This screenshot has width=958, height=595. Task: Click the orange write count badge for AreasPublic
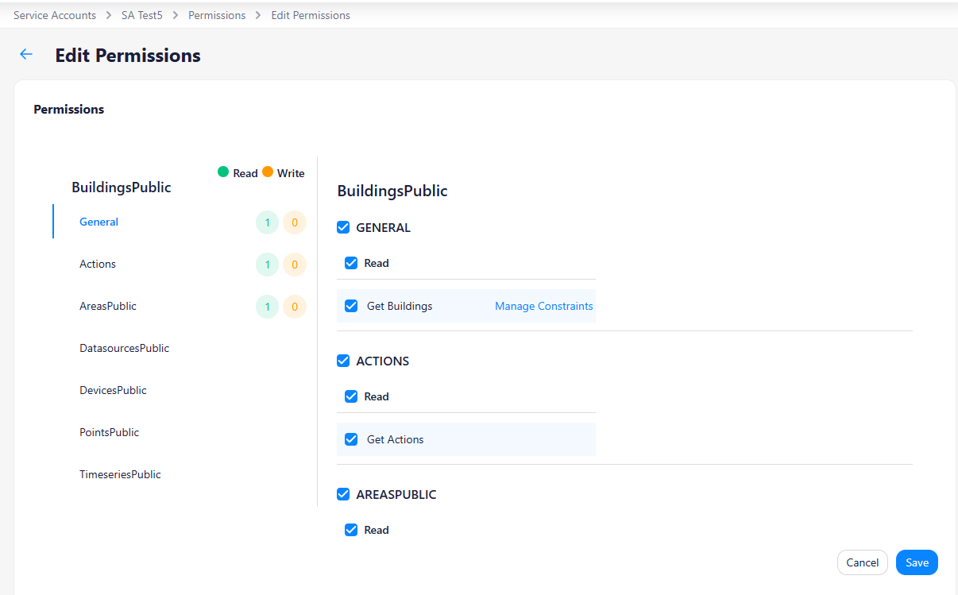coord(295,307)
